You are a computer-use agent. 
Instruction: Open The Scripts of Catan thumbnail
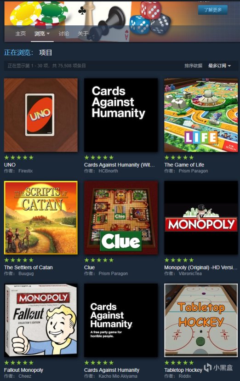[x=41, y=218]
